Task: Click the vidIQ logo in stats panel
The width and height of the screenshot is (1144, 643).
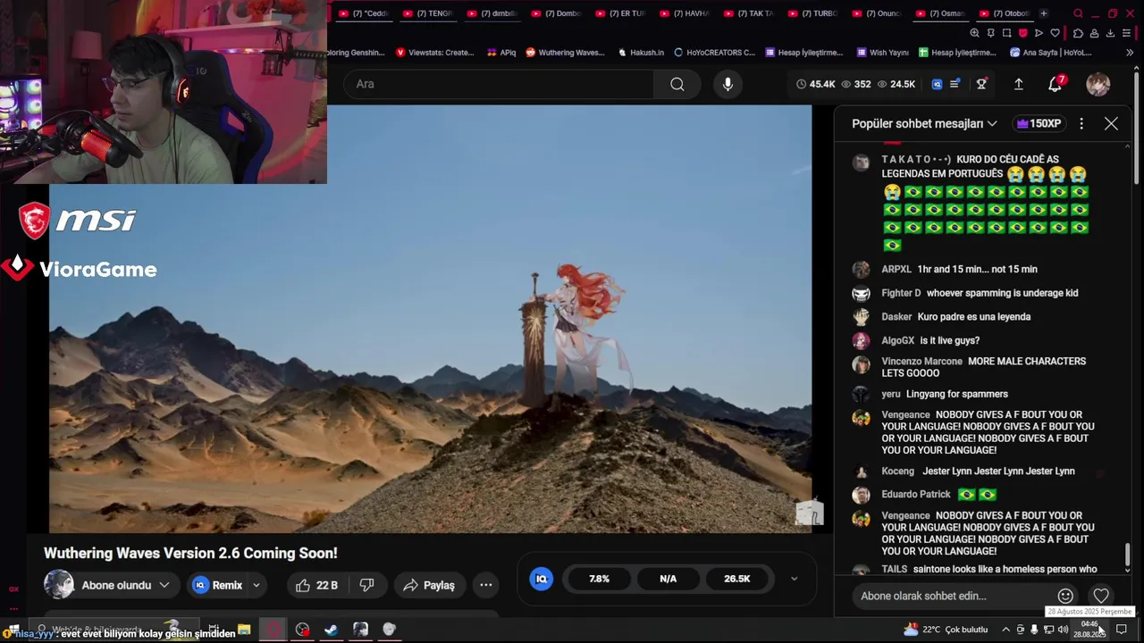Action: tap(541, 579)
